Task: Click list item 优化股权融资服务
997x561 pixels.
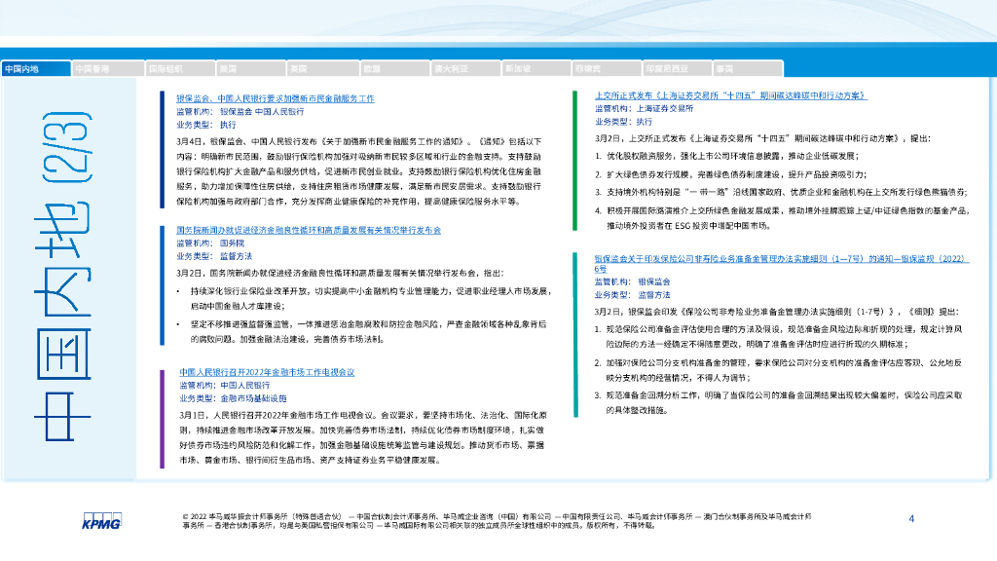Action: [726, 156]
